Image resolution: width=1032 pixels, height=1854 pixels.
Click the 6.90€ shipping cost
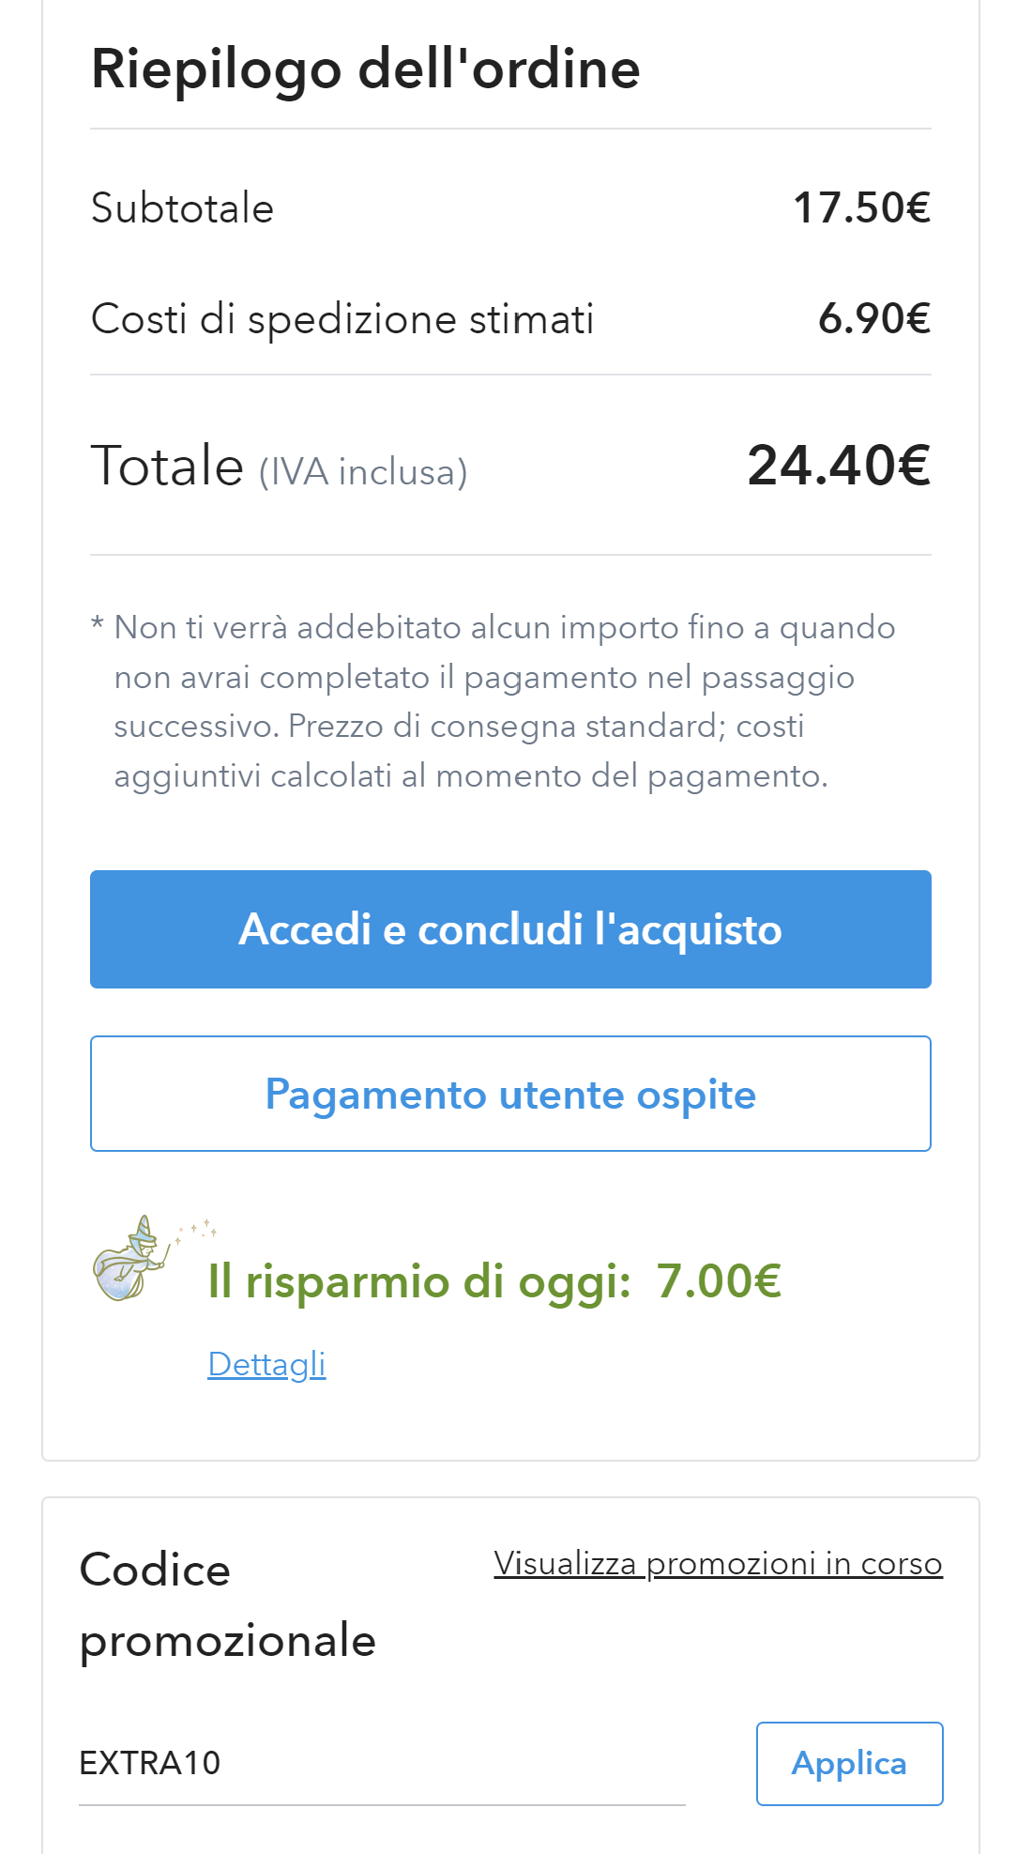(873, 319)
